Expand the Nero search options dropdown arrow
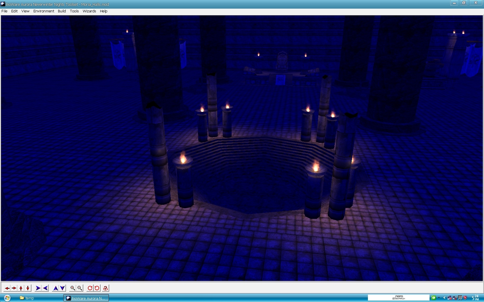Screen dimensions: 484x302 click(x=439, y=298)
